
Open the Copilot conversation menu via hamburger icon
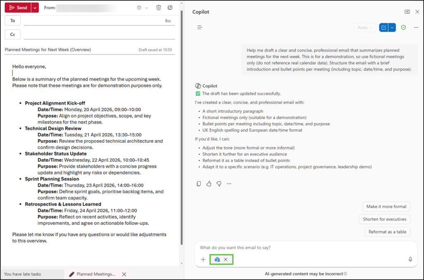pos(200,27)
